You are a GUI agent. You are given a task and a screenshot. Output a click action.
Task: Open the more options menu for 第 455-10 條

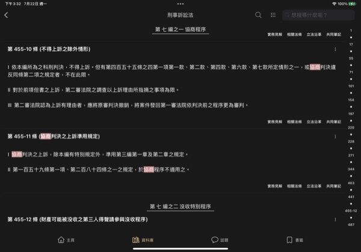(335, 49)
